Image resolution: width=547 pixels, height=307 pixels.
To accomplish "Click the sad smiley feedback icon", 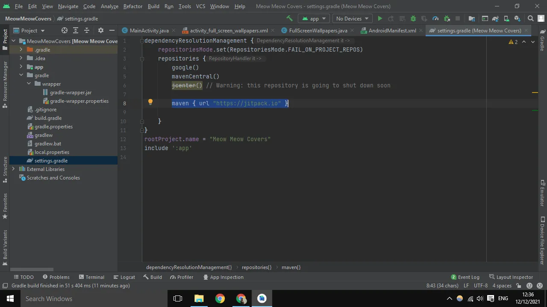I will (x=539, y=286).
